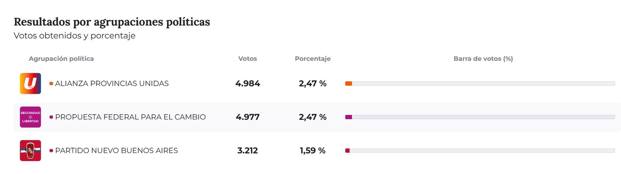Click the red vote bar for Nuevo Buenos Aires
The height and width of the screenshot is (174, 621).
coord(347,150)
